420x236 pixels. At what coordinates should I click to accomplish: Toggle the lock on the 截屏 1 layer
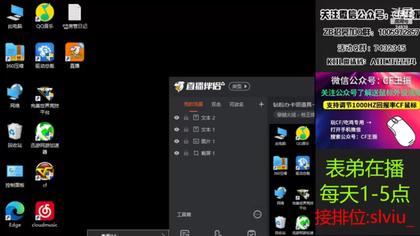coord(186,153)
